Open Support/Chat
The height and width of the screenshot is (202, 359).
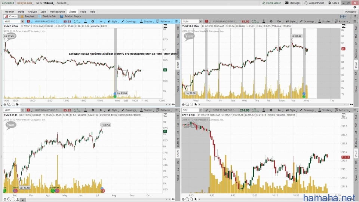tap(314, 3)
